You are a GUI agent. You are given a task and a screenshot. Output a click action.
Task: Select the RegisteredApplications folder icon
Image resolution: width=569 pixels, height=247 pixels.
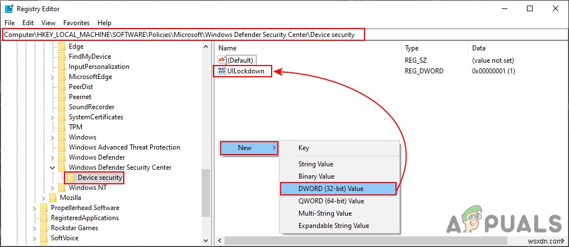44,218
